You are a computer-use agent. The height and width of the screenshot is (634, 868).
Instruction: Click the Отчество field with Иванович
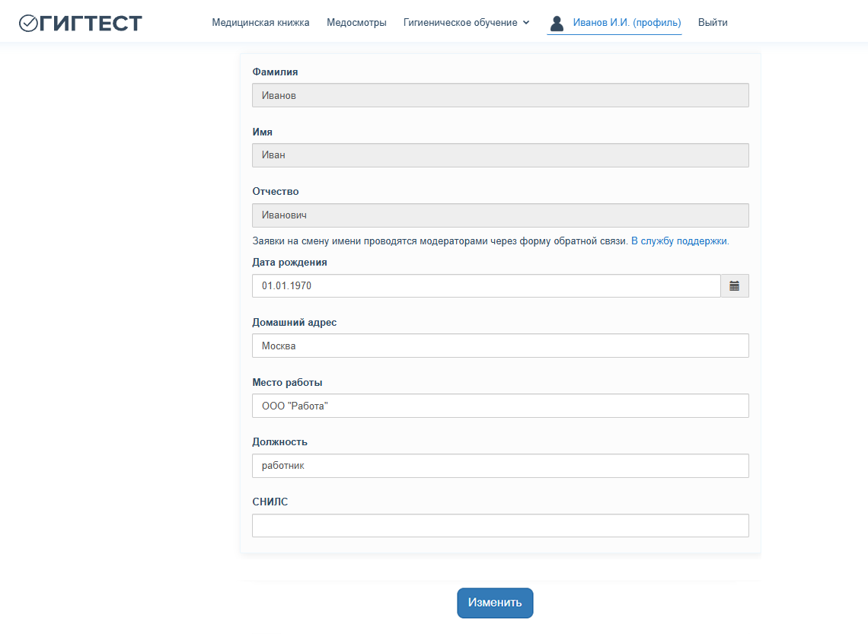(x=500, y=215)
